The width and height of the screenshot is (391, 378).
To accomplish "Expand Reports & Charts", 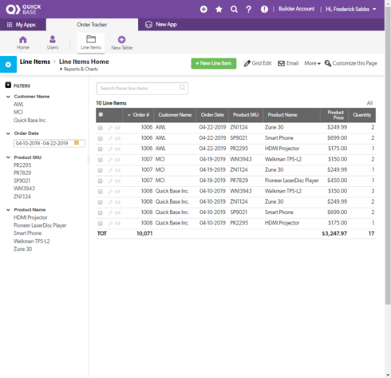I will 79,70.
